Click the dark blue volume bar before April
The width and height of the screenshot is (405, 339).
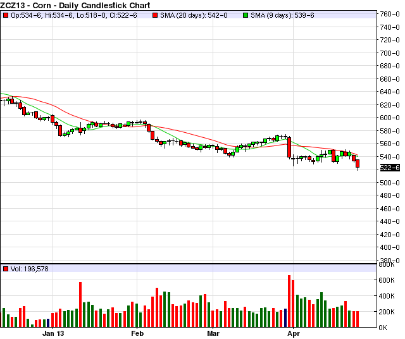pos(285,318)
